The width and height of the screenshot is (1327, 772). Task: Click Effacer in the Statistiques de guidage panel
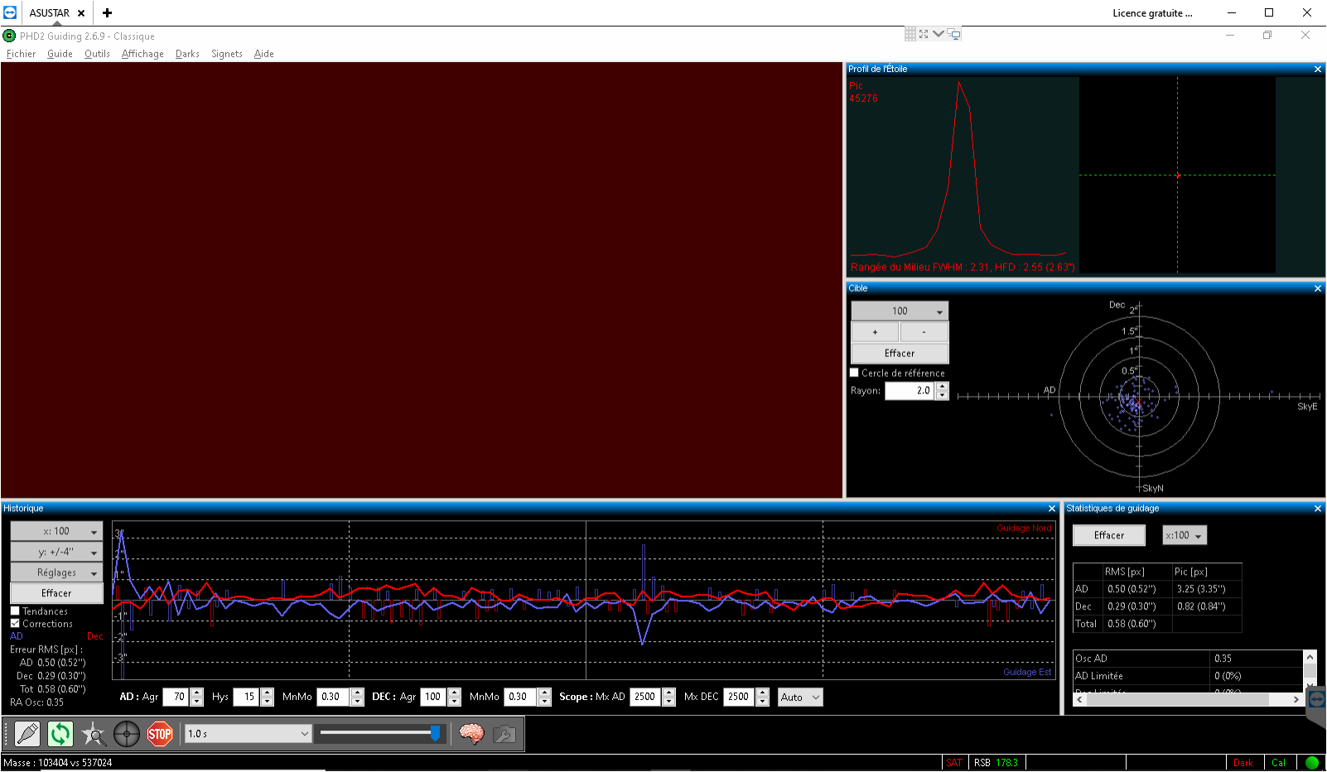[x=1109, y=535]
